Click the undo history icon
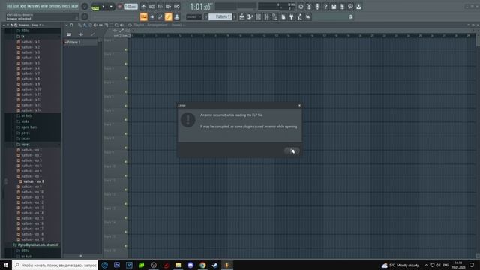 (301, 7)
